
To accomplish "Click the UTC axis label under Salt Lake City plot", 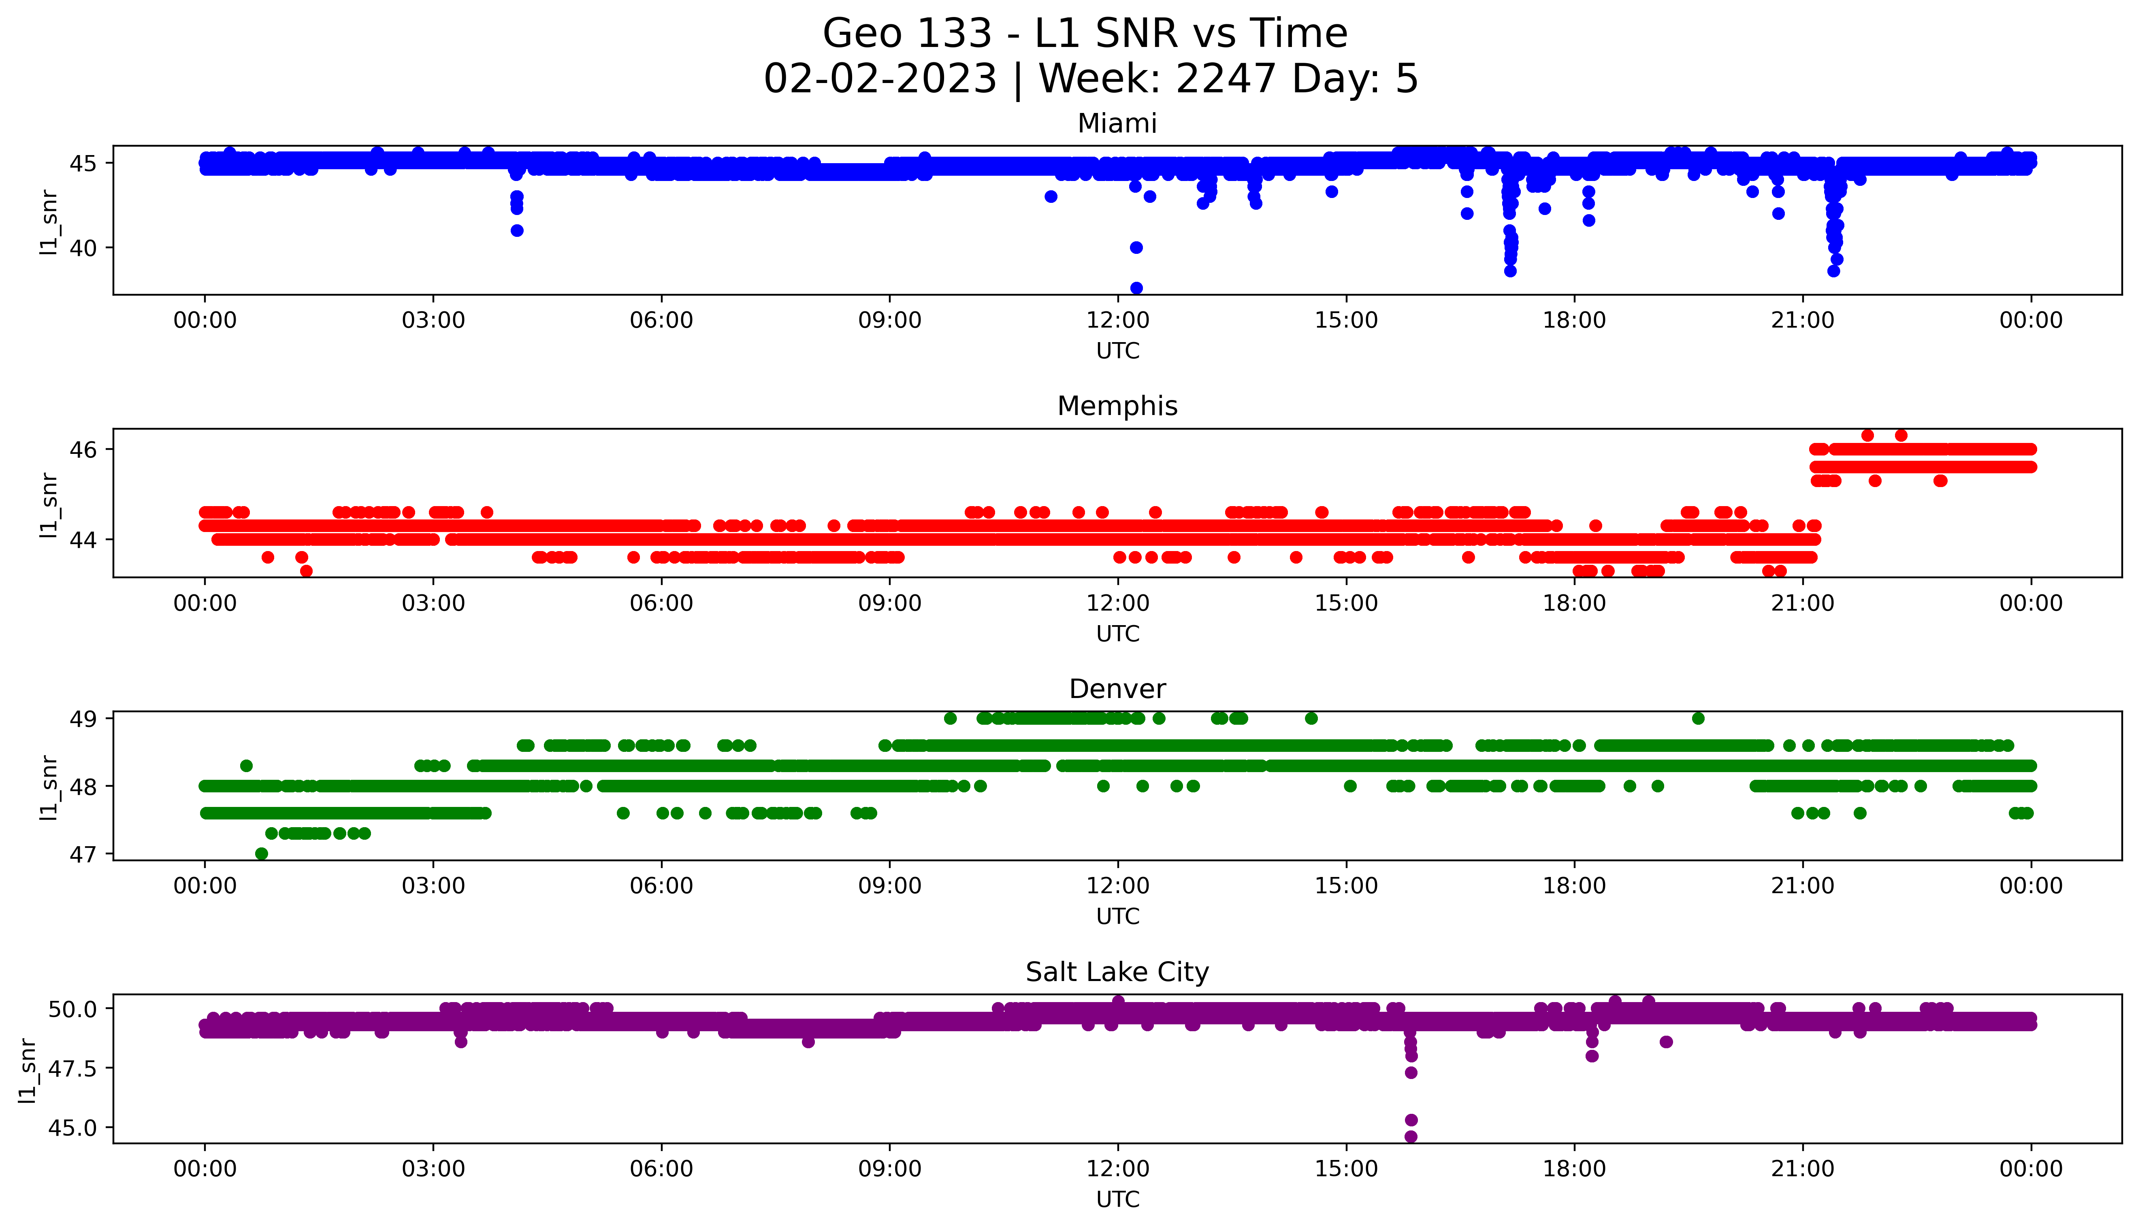I will (x=1117, y=1199).
